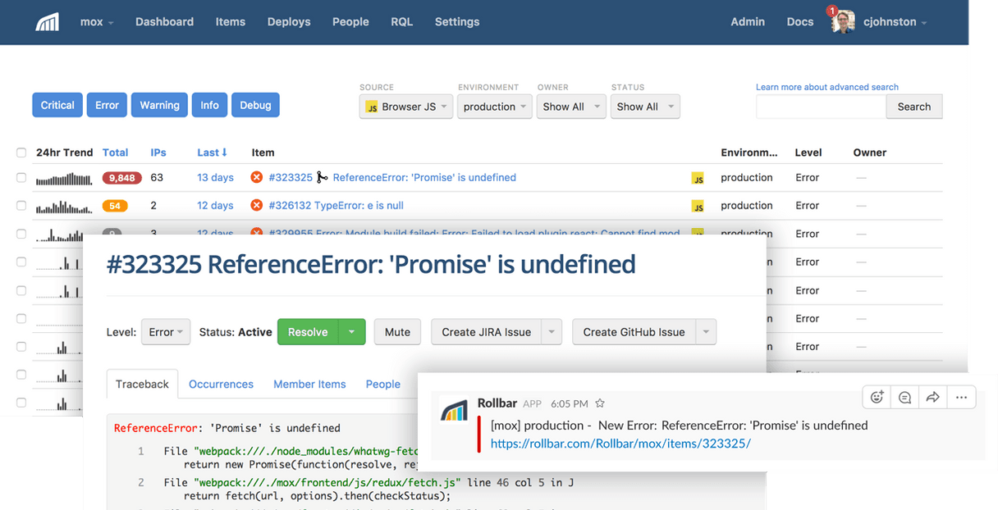Image resolution: width=998 pixels, height=510 pixels.
Task: Open the mox project dropdown
Action: point(97,22)
